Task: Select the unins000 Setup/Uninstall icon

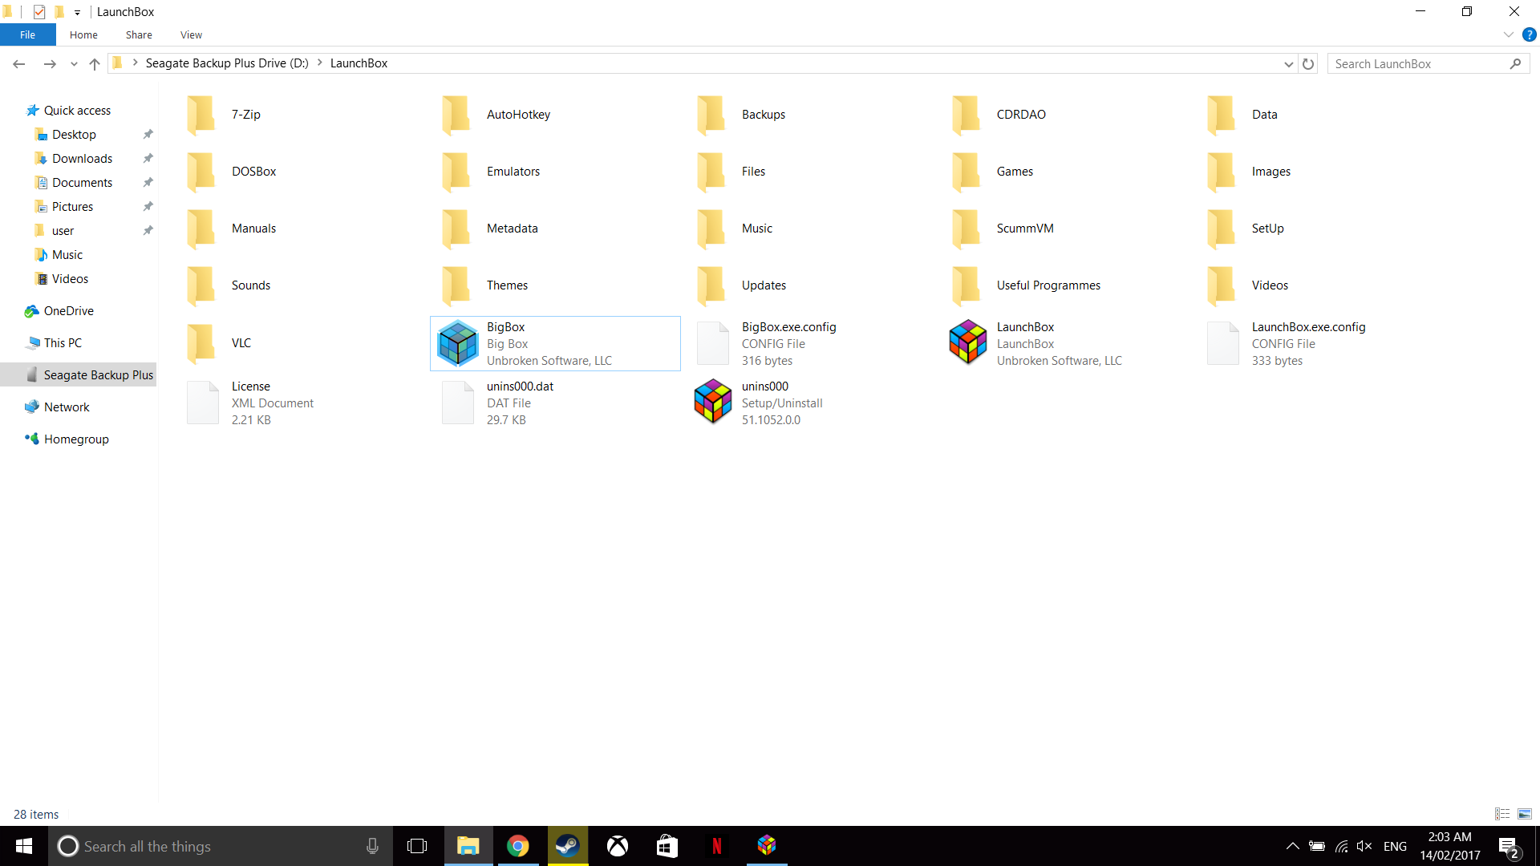Action: [713, 402]
